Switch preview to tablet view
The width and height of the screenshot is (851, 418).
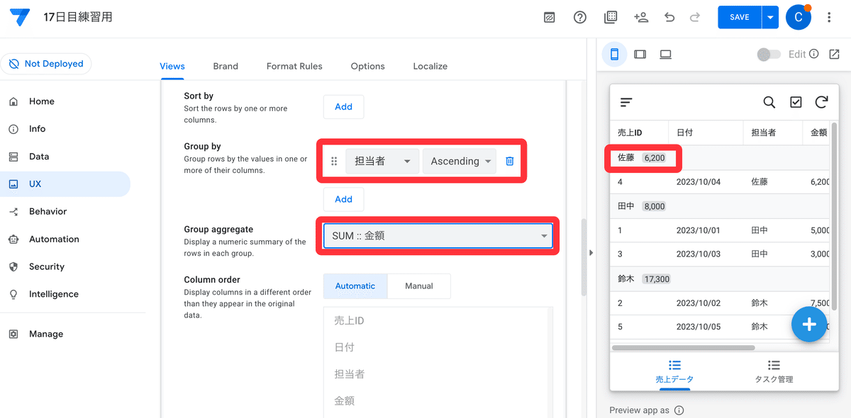click(640, 54)
